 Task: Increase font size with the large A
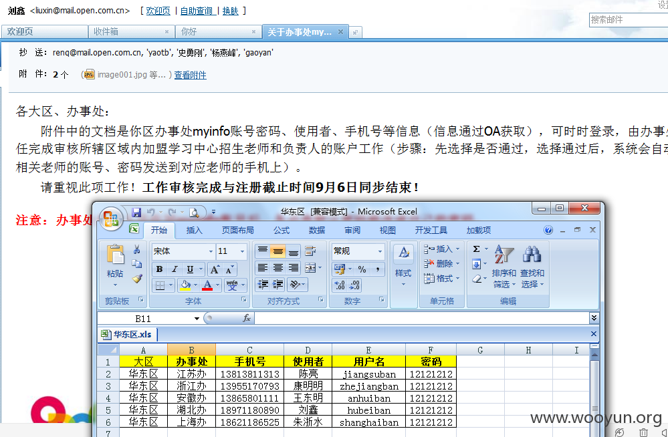tap(215, 269)
